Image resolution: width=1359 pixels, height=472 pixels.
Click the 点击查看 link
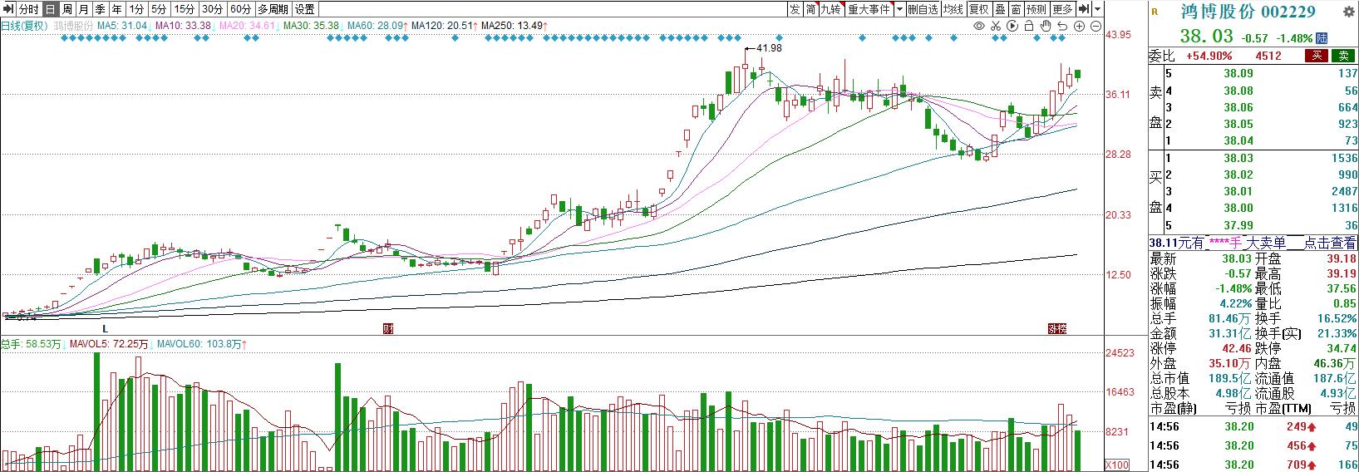(x=1329, y=243)
